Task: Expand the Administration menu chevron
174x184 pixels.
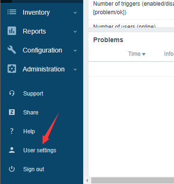Action: (75, 70)
